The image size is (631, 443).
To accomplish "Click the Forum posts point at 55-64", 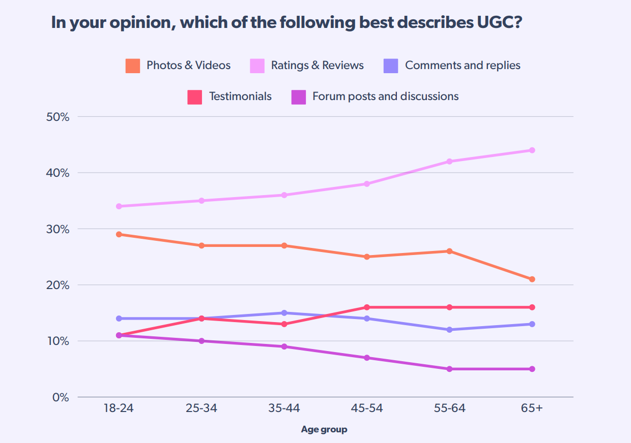I will pos(449,369).
